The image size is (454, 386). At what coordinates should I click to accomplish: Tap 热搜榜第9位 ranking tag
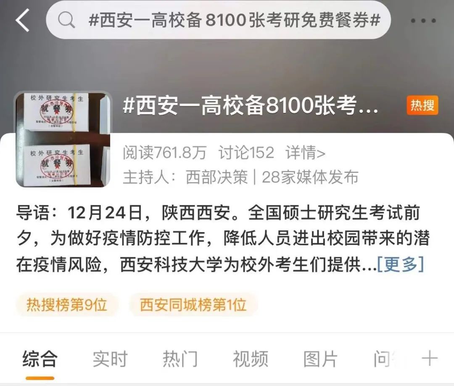pos(67,305)
